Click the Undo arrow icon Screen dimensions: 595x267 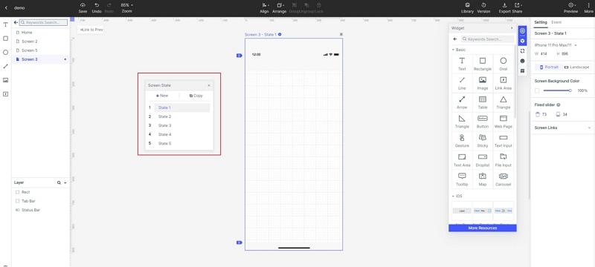tap(97, 5)
